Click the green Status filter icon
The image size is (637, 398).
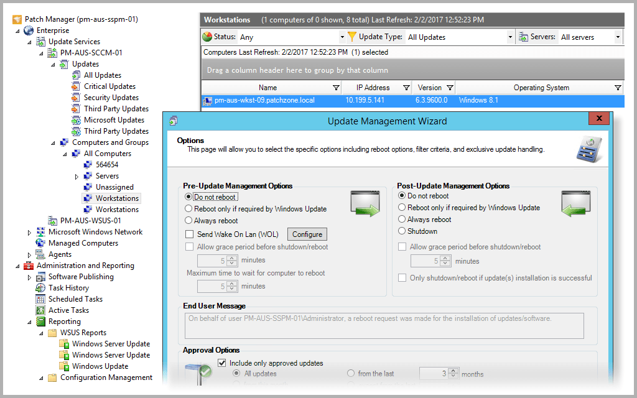point(206,37)
